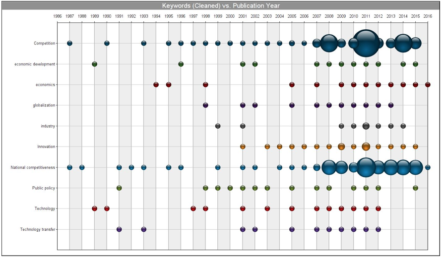Select the large Competition bubble at 2014
Image resolution: width=443 pixels, height=258 pixels.
point(403,43)
